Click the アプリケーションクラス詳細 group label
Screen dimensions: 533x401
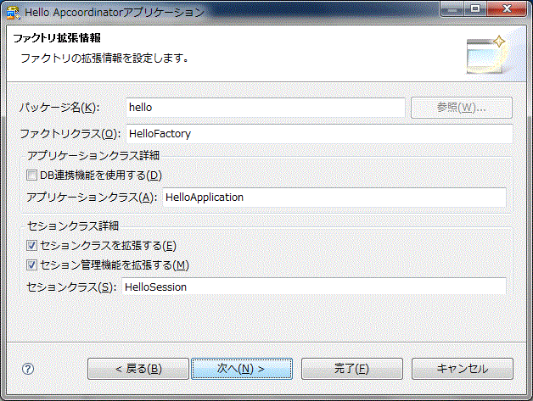click(93, 155)
